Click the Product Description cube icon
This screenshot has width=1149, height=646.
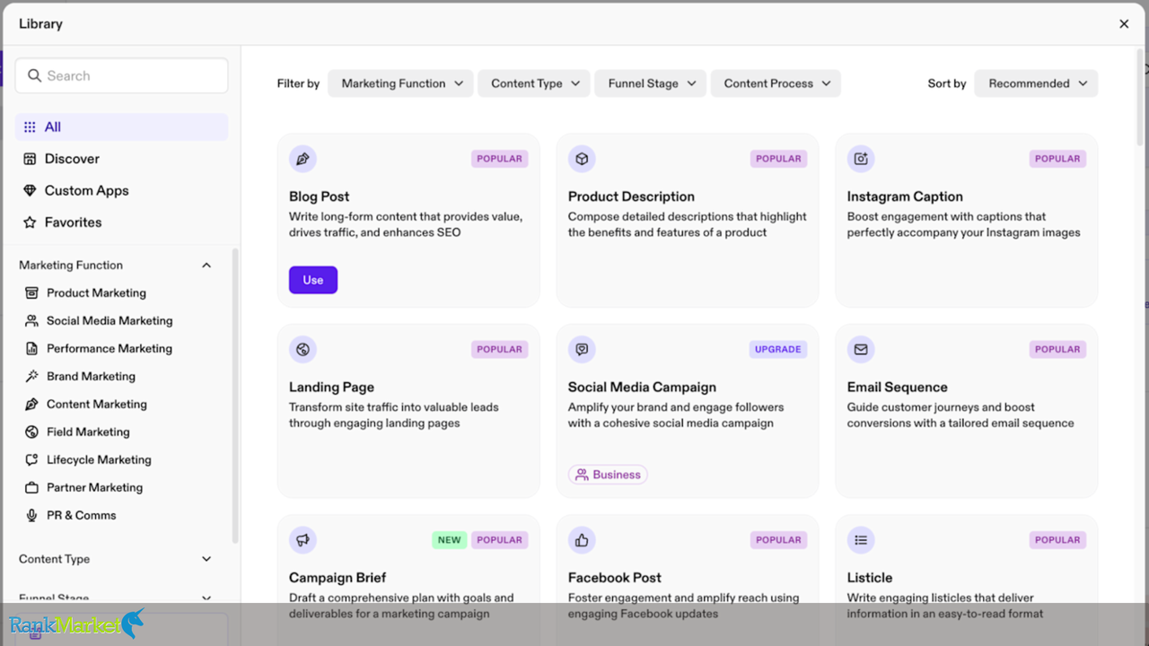582,159
